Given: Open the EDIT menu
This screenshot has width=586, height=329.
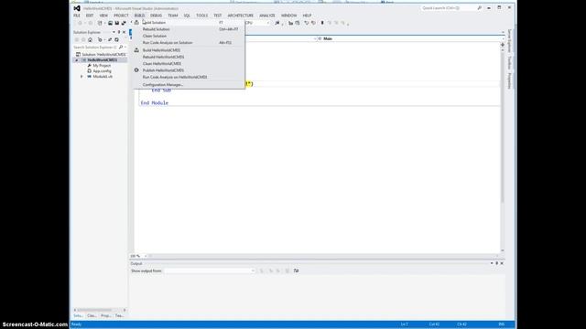Looking at the screenshot, I should [90, 16].
